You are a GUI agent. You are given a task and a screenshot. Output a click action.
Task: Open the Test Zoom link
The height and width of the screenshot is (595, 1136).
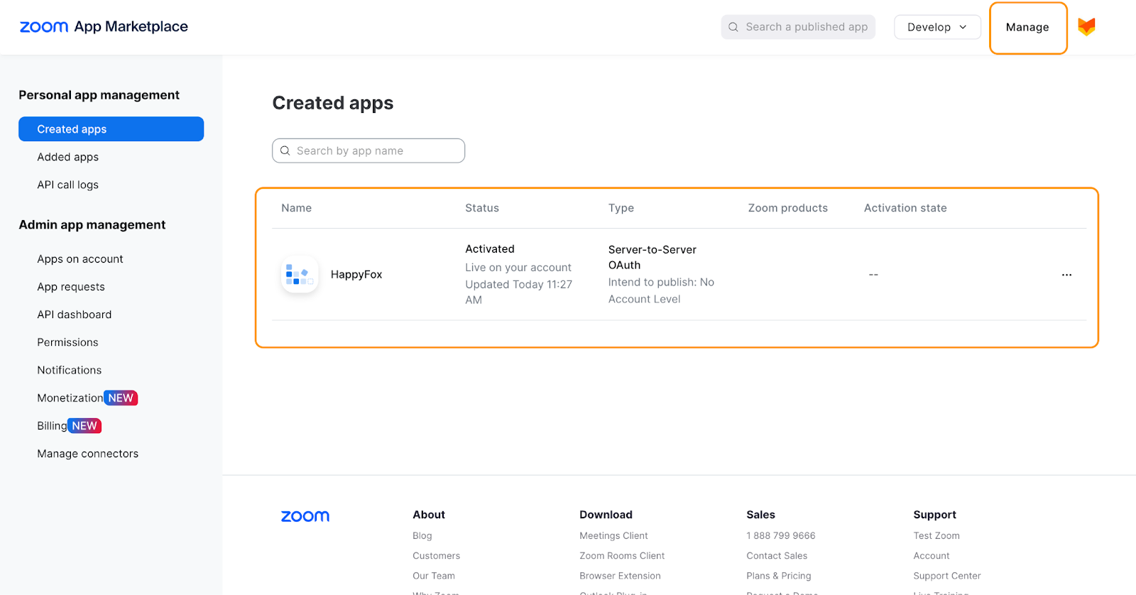(x=936, y=536)
